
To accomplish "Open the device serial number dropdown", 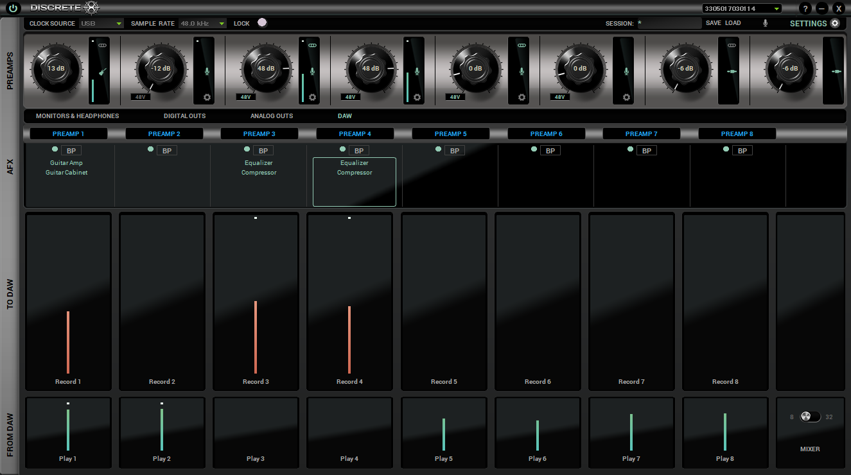I will 742,8.
